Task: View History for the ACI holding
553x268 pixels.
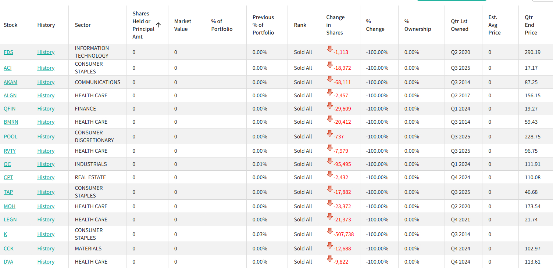Action: pos(46,68)
